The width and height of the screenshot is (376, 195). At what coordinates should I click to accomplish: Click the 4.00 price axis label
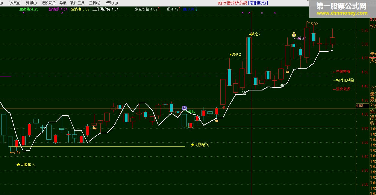point(365,114)
